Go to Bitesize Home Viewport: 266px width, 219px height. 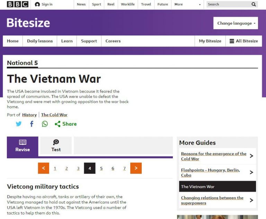coord(13,41)
